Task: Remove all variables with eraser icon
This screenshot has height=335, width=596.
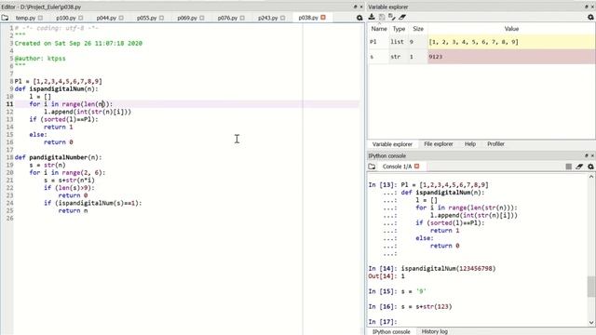Action: 402,17
